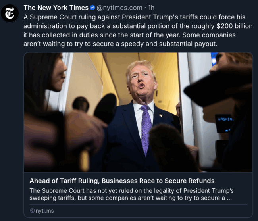Click the flag lapel pin in the photo
Image resolution: width=258 pixels, height=221 pixels.
pos(161,115)
